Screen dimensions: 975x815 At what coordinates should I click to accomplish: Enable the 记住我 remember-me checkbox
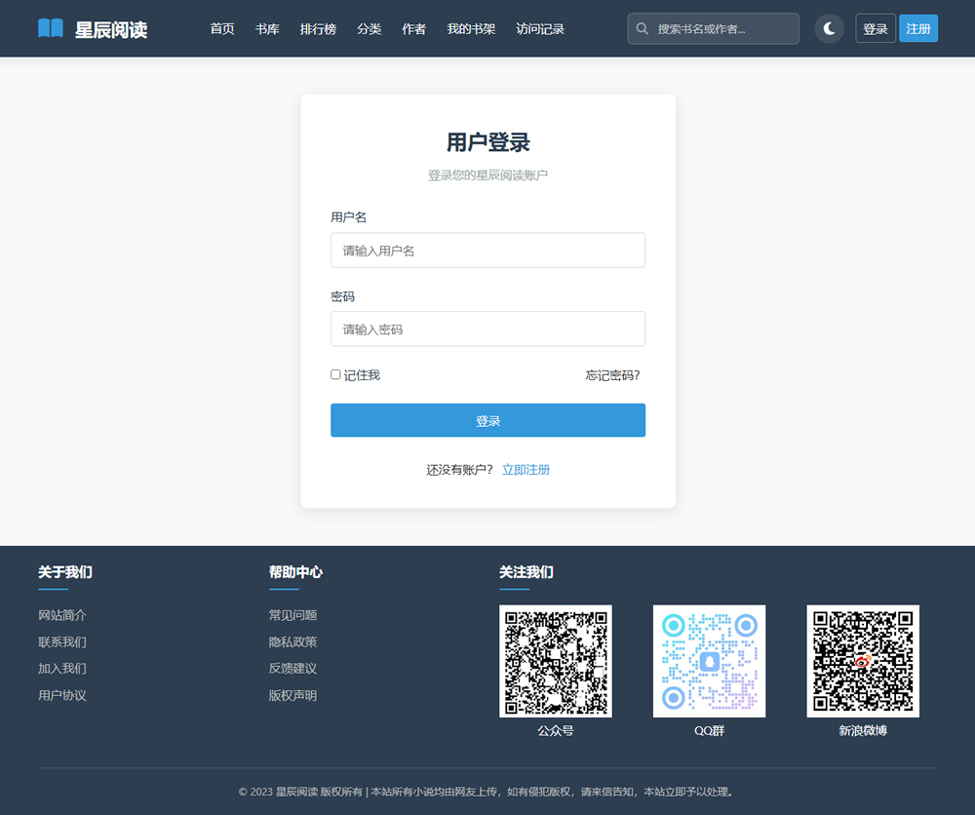point(335,374)
